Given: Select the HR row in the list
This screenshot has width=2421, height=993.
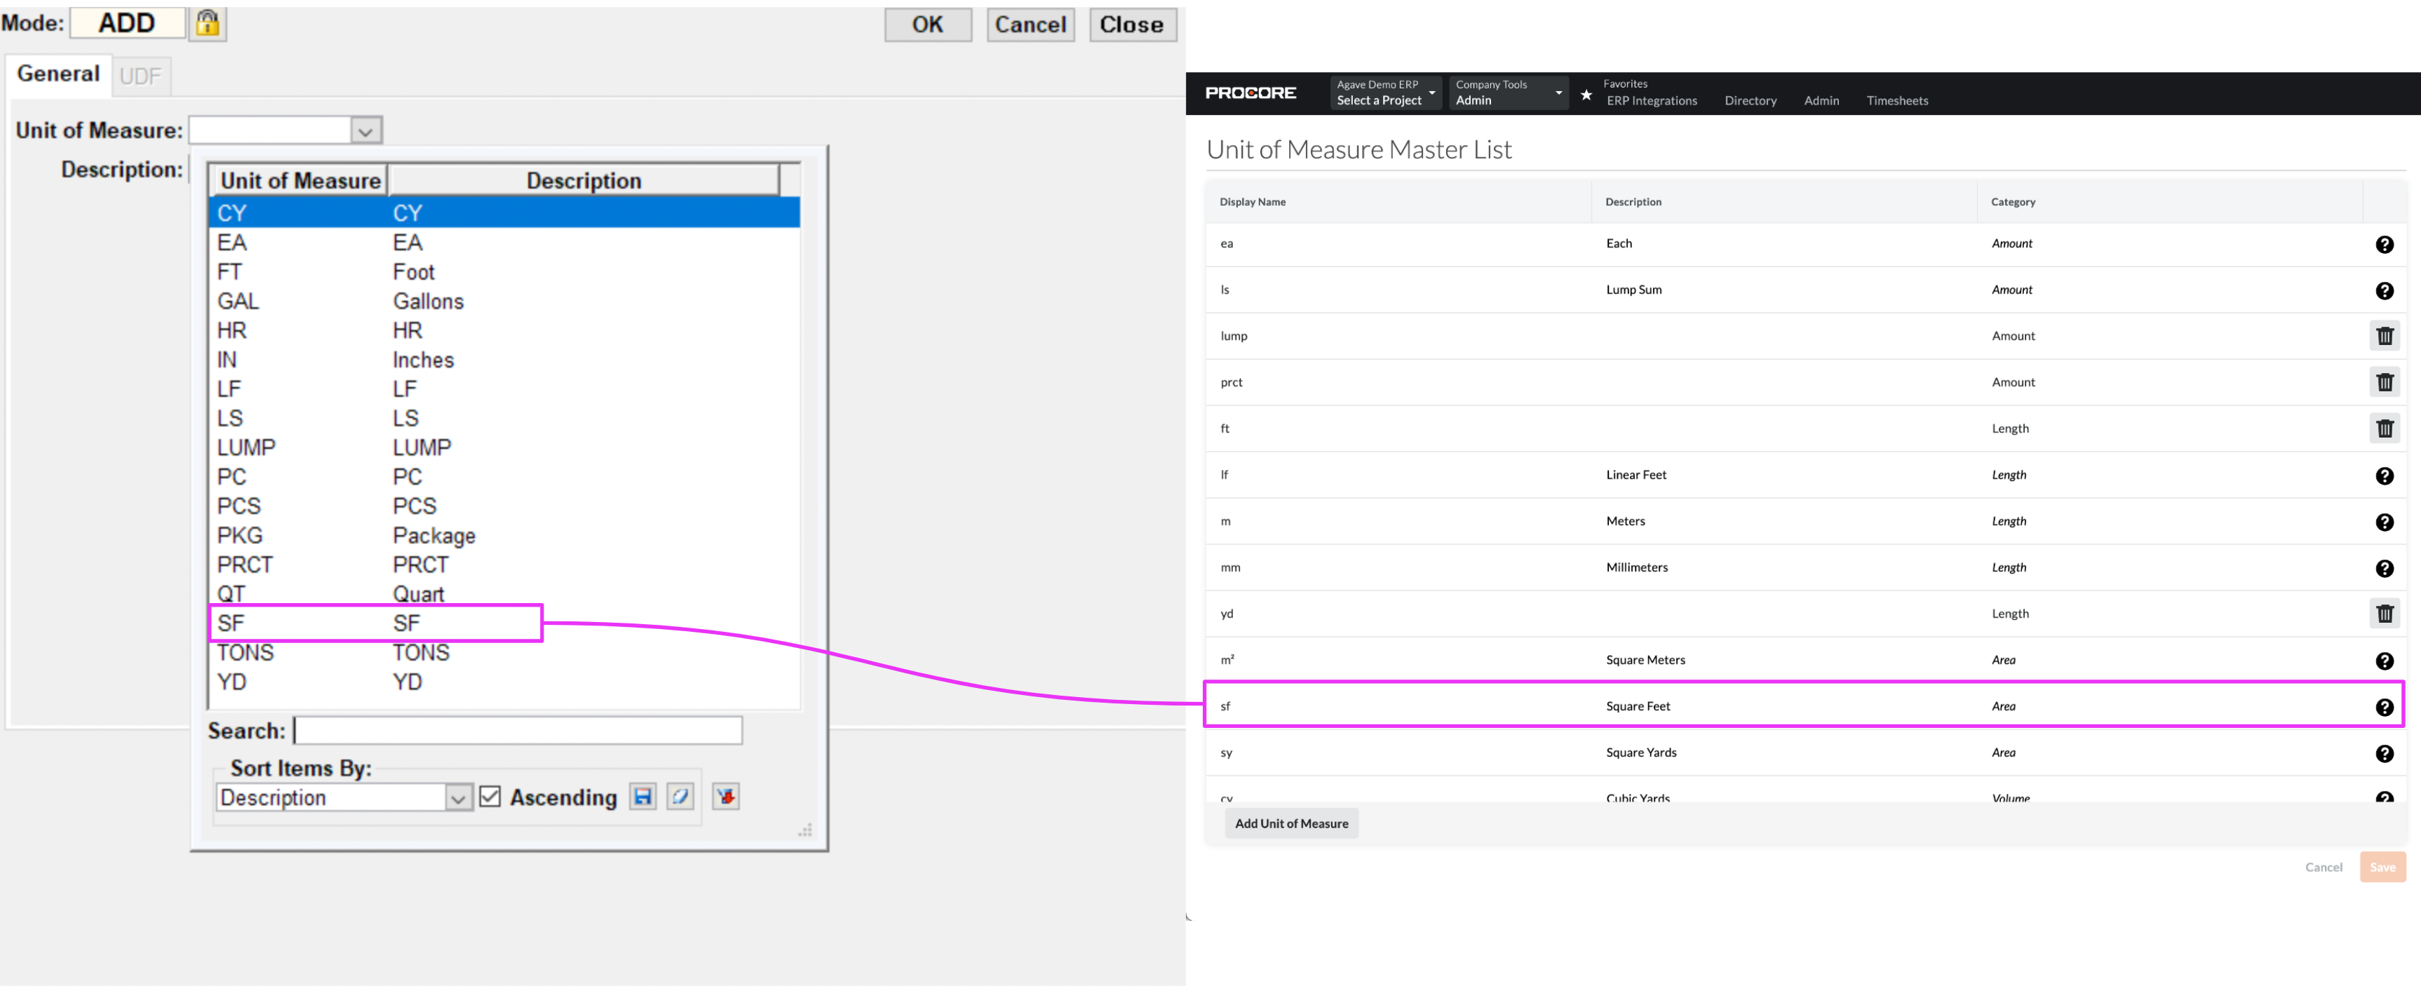Looking at the screenshot, I should (504, 330).
